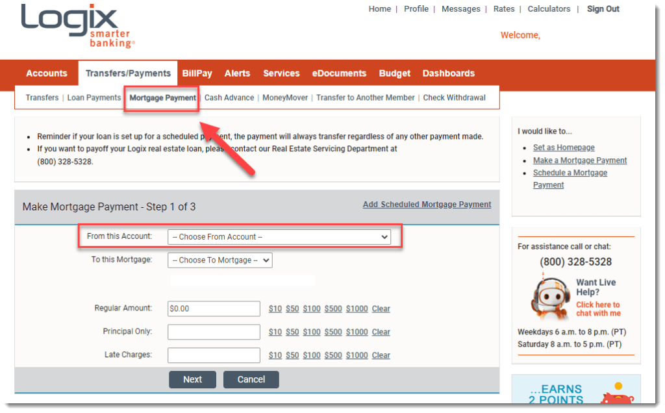
Task: Open the Cash Advance sub-menu
Action: pos(229,97)
